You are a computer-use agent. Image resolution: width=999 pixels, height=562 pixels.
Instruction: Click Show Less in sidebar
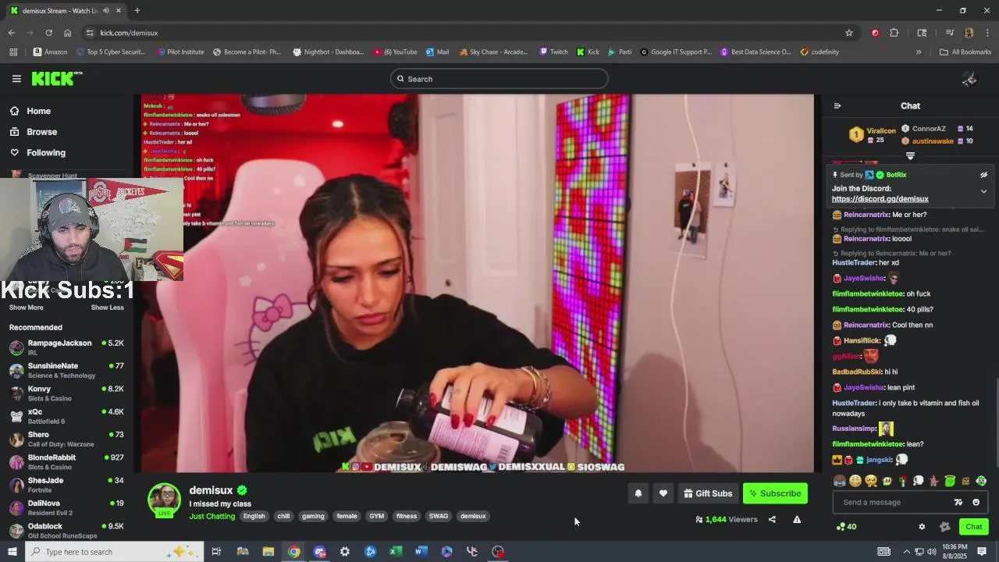pyautogui.click(x=107, y=308)
